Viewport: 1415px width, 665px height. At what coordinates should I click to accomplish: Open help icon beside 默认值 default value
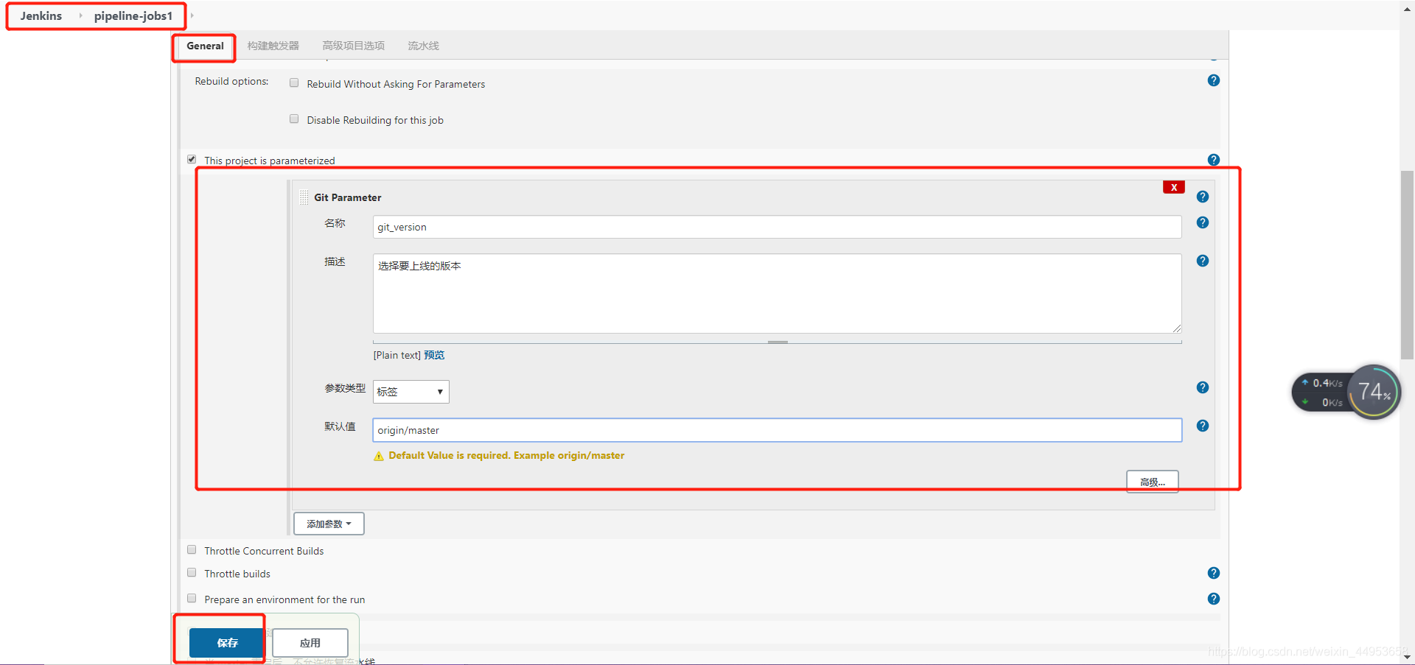(1202, 426)
